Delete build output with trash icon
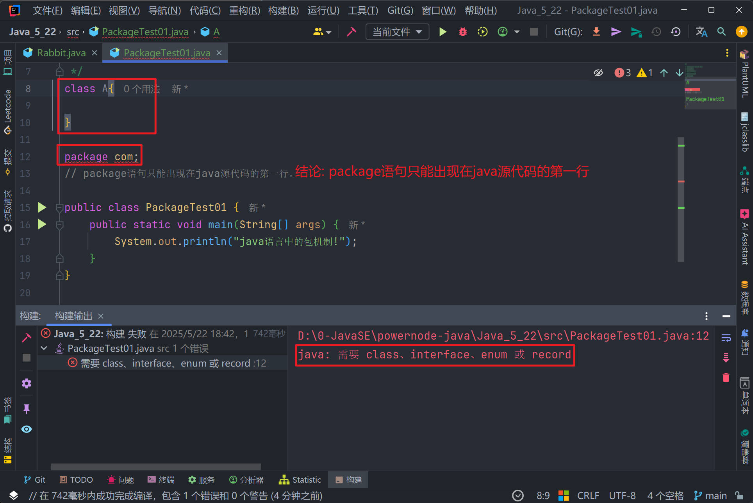Image resolution: width=753 pixels, height=503 pixels. coord(726,378)
